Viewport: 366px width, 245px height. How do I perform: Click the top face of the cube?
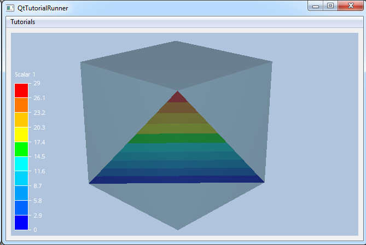[x=176, y=64]
